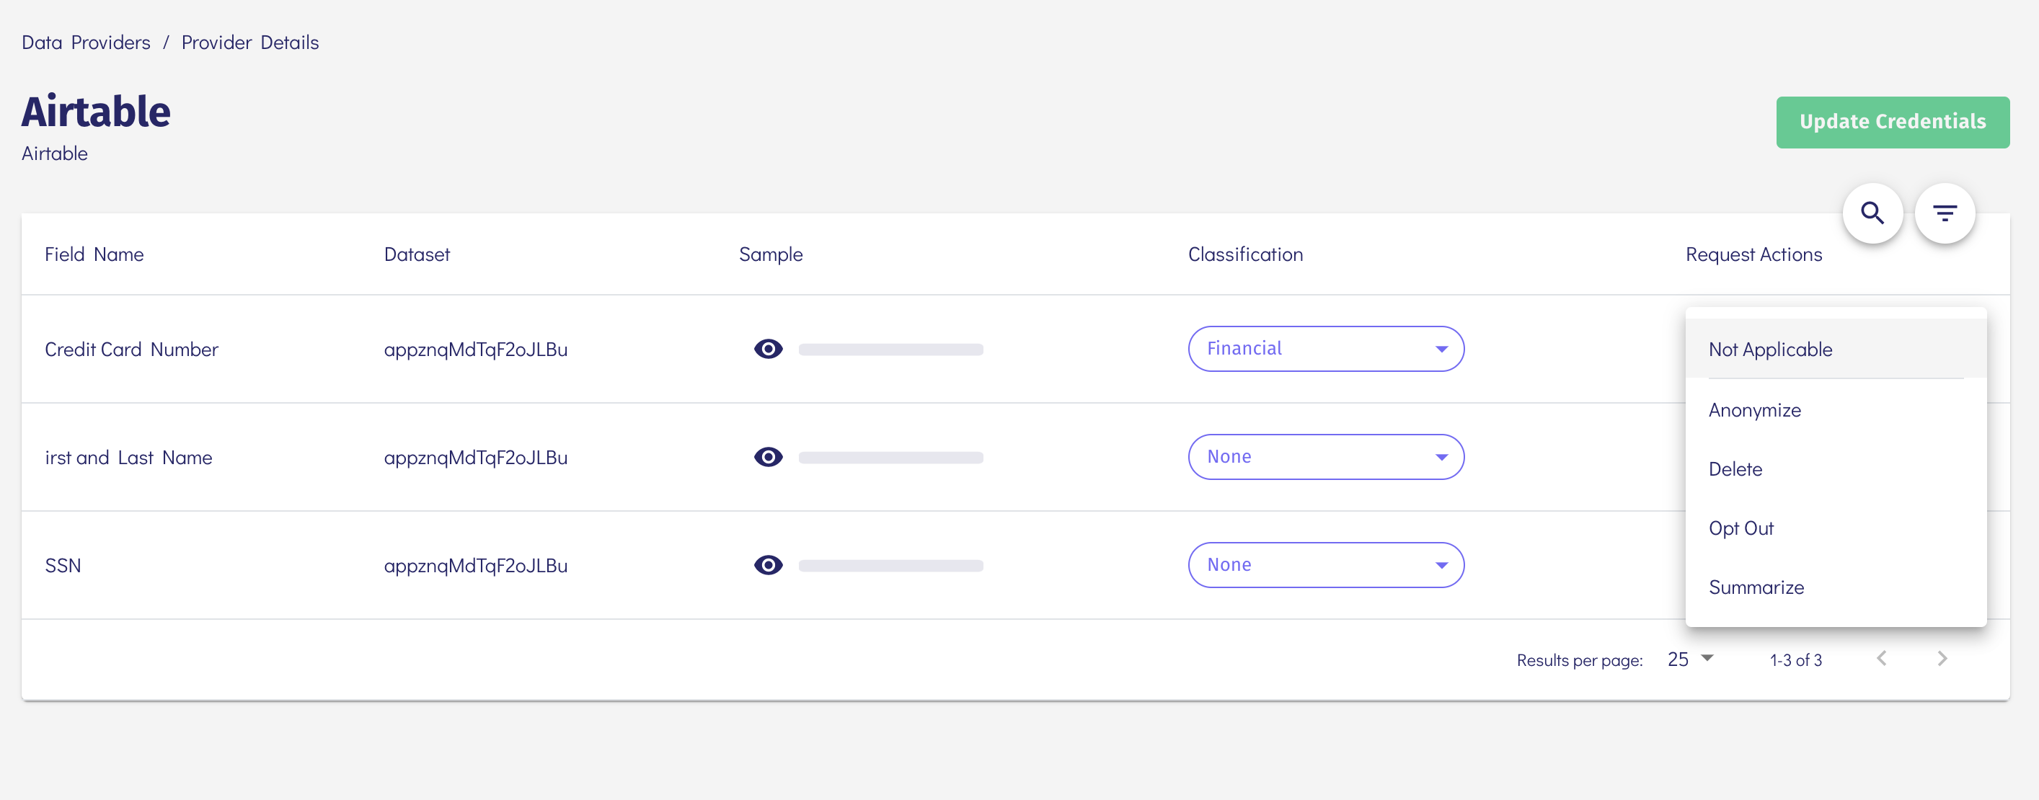Reveal sample for SSN row
The image size is (2039, 800).
tap(768, 565)
